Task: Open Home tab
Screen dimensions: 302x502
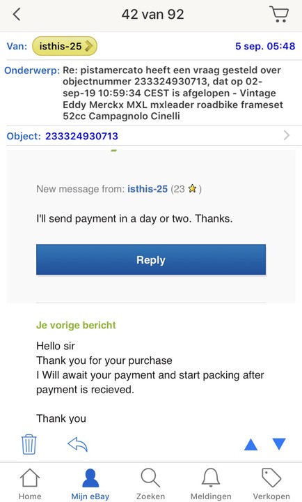Action: pyautogui.click(x=30, y=484)
